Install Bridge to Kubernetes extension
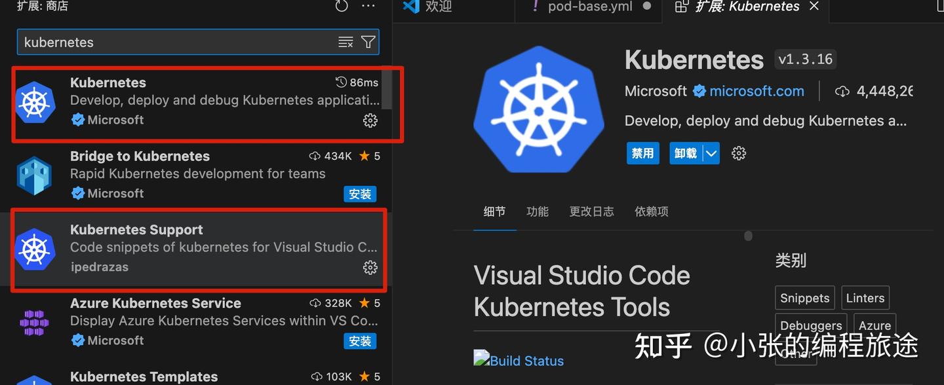The height and width of the screenshot is (385, 944). pyautogui.click(x=360, y=194)
